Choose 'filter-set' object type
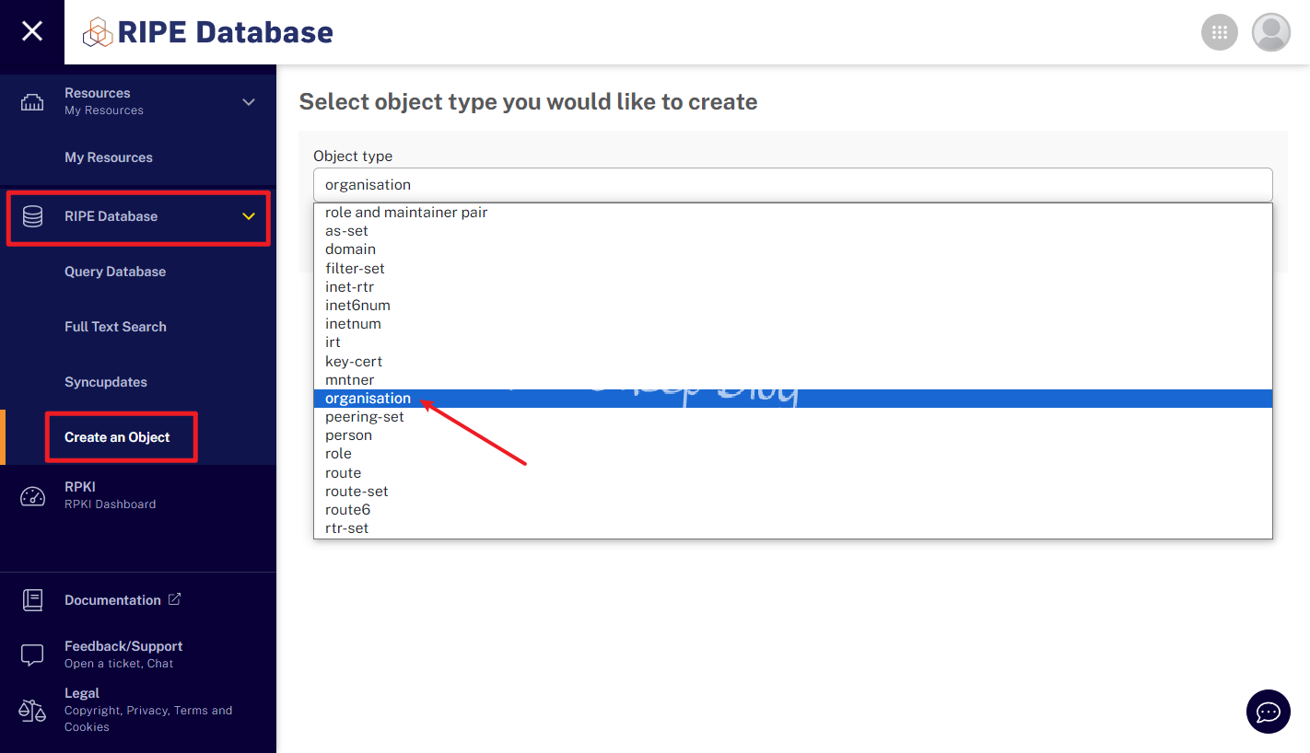Image resolution: width=1310 pixels, height=753 pixels. (x=793, y=269)
